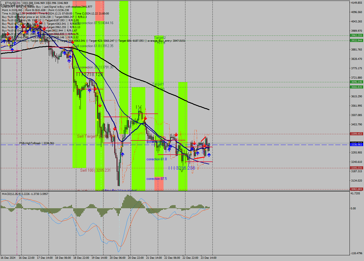Click the 16 Dec 22:00 time label

point(26,258)
